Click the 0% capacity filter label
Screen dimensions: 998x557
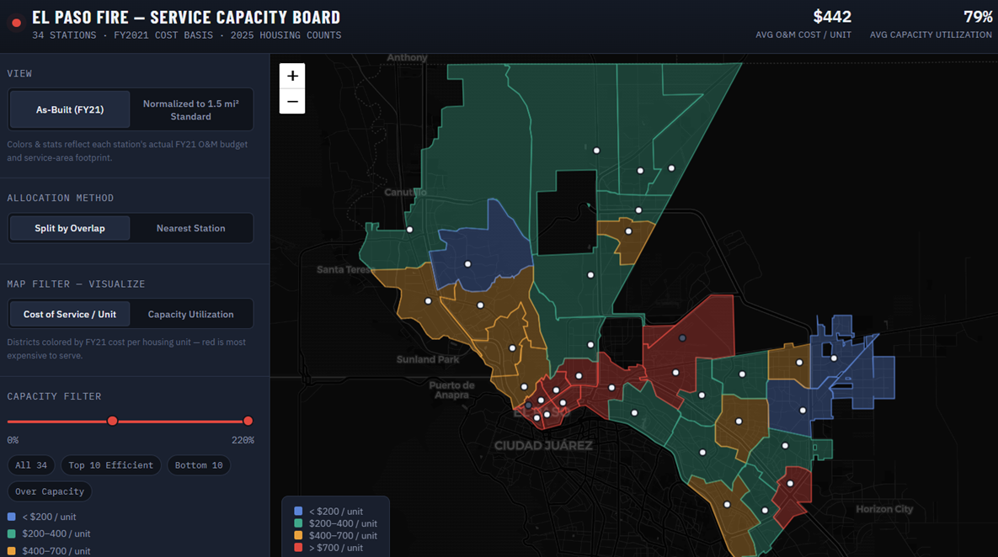pyautogui.click(x=13, y=440)
